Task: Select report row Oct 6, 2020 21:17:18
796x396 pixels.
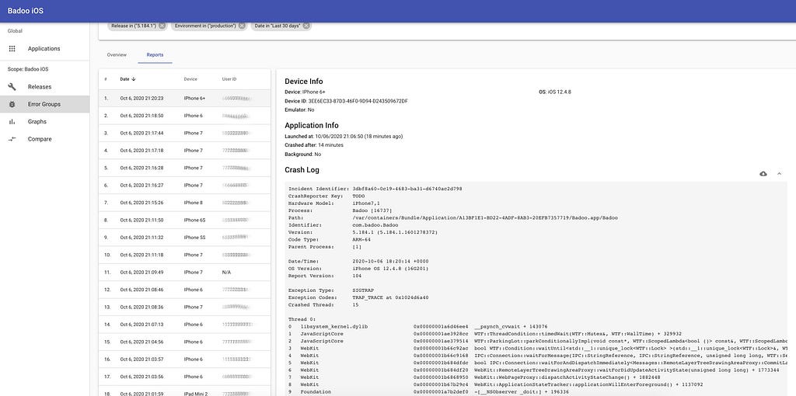Action: (x=184, y=151)
